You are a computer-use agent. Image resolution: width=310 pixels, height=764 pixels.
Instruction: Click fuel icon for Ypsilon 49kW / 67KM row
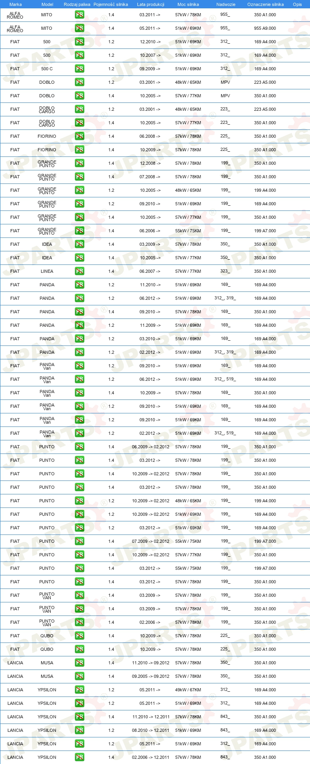[x=79, y=690]
